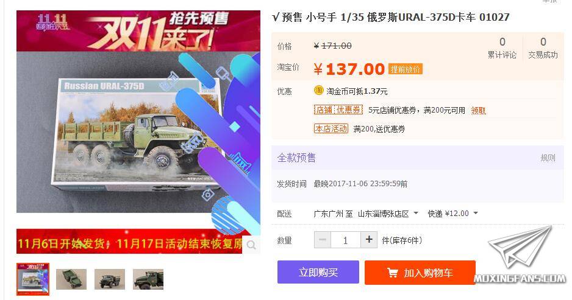Click the 本店活动 shop activity badge

click(331, 128)
